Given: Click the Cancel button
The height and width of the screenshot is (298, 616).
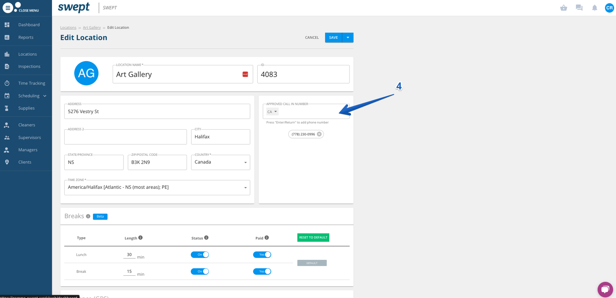Looking at the screenshot, I should coord(312,38).
